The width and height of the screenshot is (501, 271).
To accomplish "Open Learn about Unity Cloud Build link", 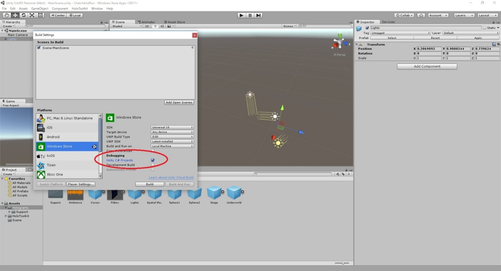I will pos(171,177).
